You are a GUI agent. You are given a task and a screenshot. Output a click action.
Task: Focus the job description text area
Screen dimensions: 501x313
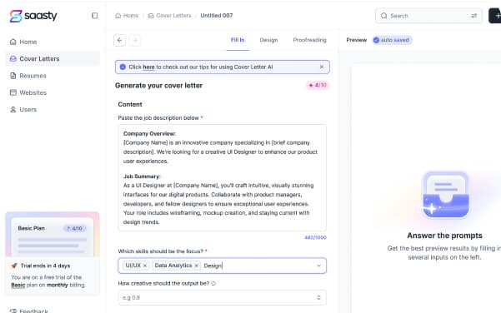point(223,177)
